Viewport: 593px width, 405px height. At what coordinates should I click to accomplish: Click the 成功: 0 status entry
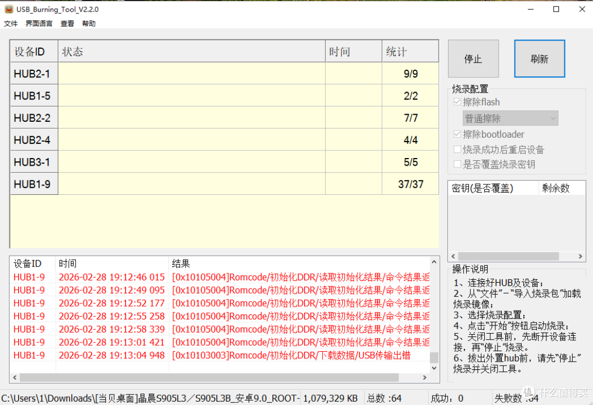[x=446, y=398]
